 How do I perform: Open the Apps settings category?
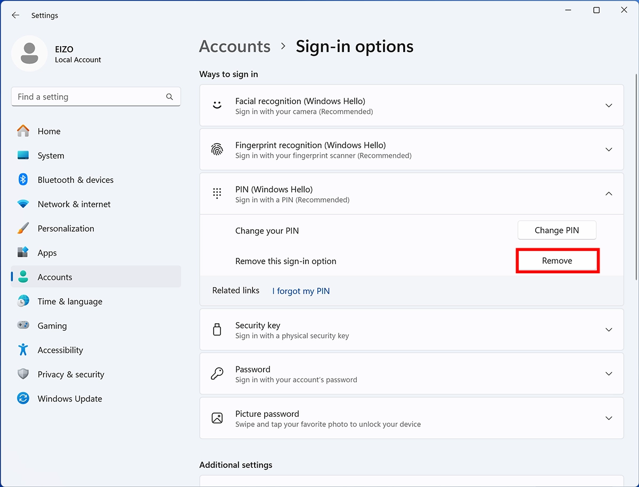pos(96,253)
